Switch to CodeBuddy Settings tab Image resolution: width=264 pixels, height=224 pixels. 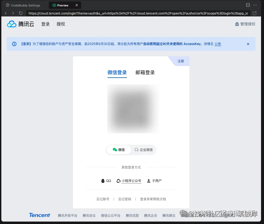[23, 5]
